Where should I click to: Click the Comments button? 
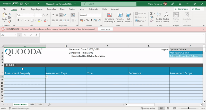(x=182, y=9)
